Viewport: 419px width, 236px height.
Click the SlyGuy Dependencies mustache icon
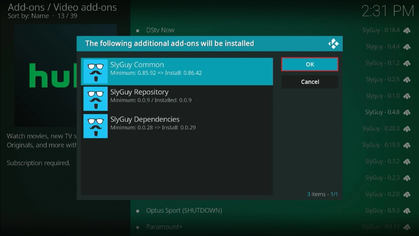96,126
